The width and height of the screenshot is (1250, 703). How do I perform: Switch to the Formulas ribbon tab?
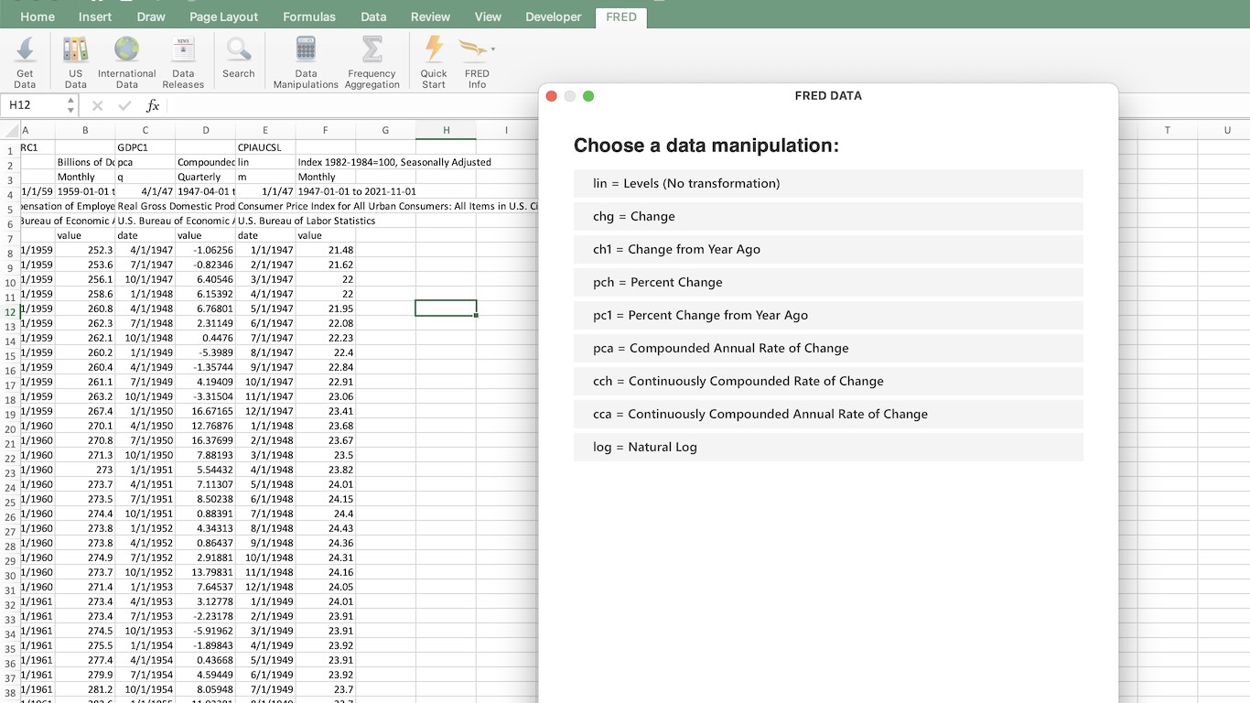tap(309, 16)
